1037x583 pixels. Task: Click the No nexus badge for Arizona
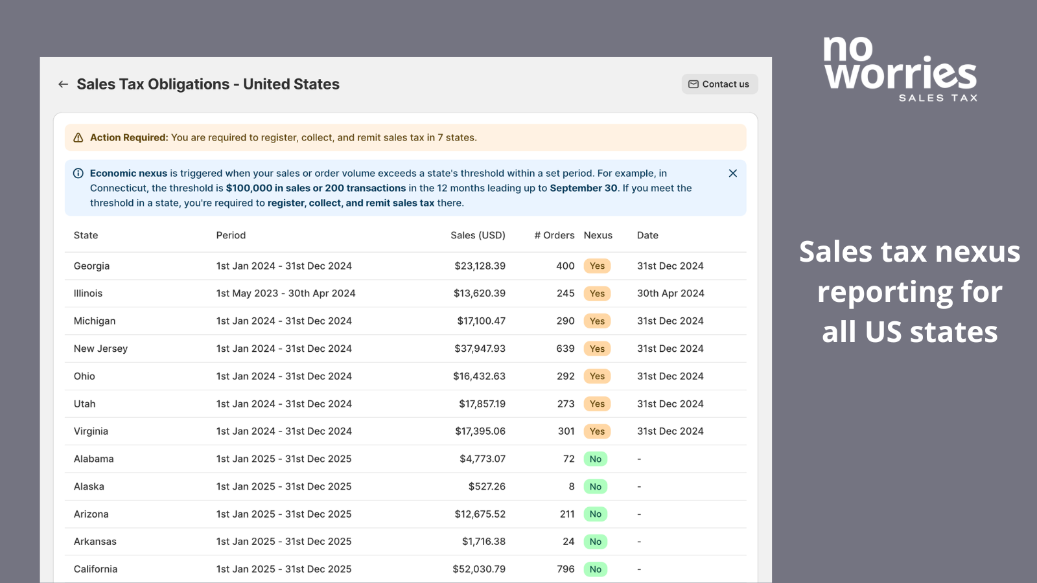click(596, 514)
